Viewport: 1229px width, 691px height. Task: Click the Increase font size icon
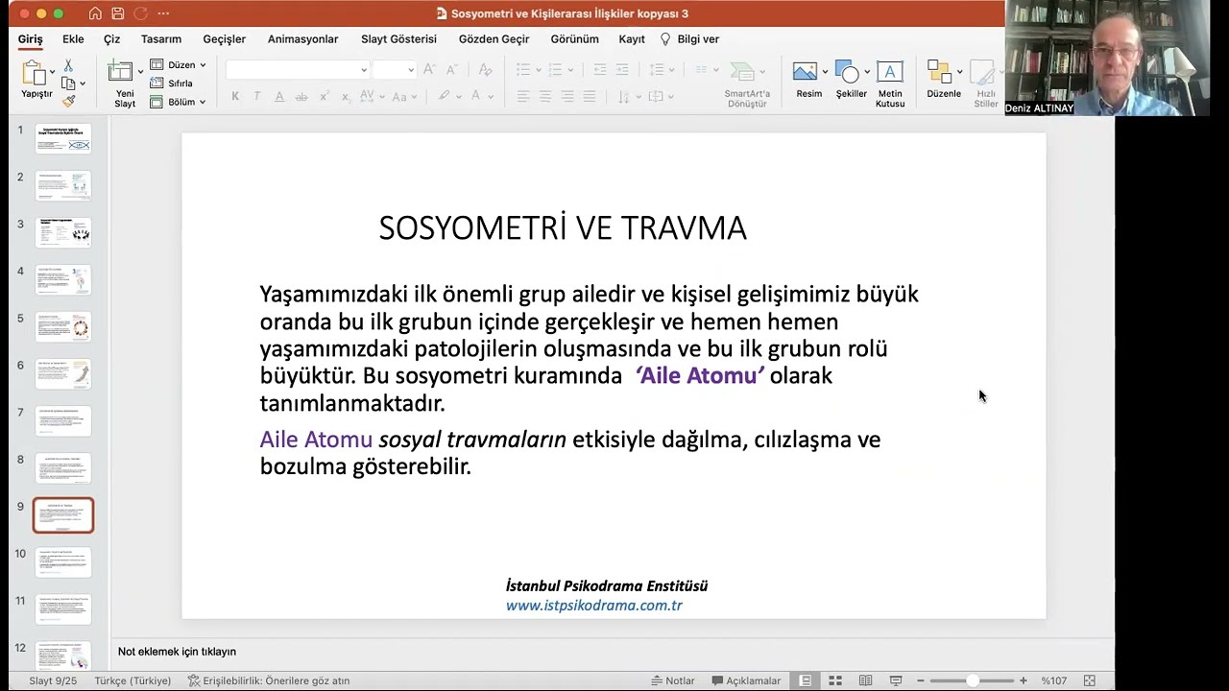click(428, 69)
